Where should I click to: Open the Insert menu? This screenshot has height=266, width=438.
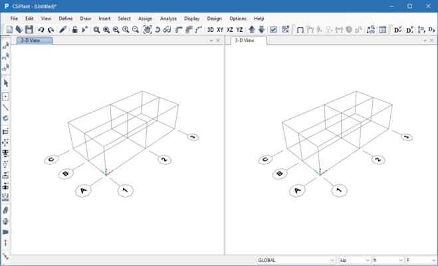coord(104,19)
